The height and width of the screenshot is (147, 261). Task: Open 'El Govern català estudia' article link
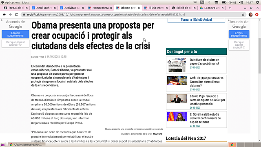click(x=205, y=118)
